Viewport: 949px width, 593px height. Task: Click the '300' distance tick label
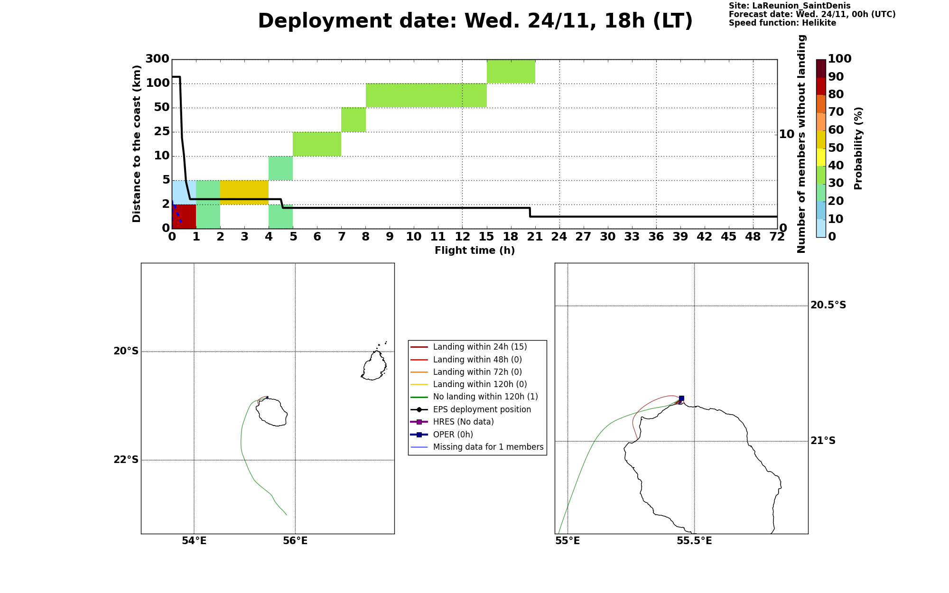[157, 59]
